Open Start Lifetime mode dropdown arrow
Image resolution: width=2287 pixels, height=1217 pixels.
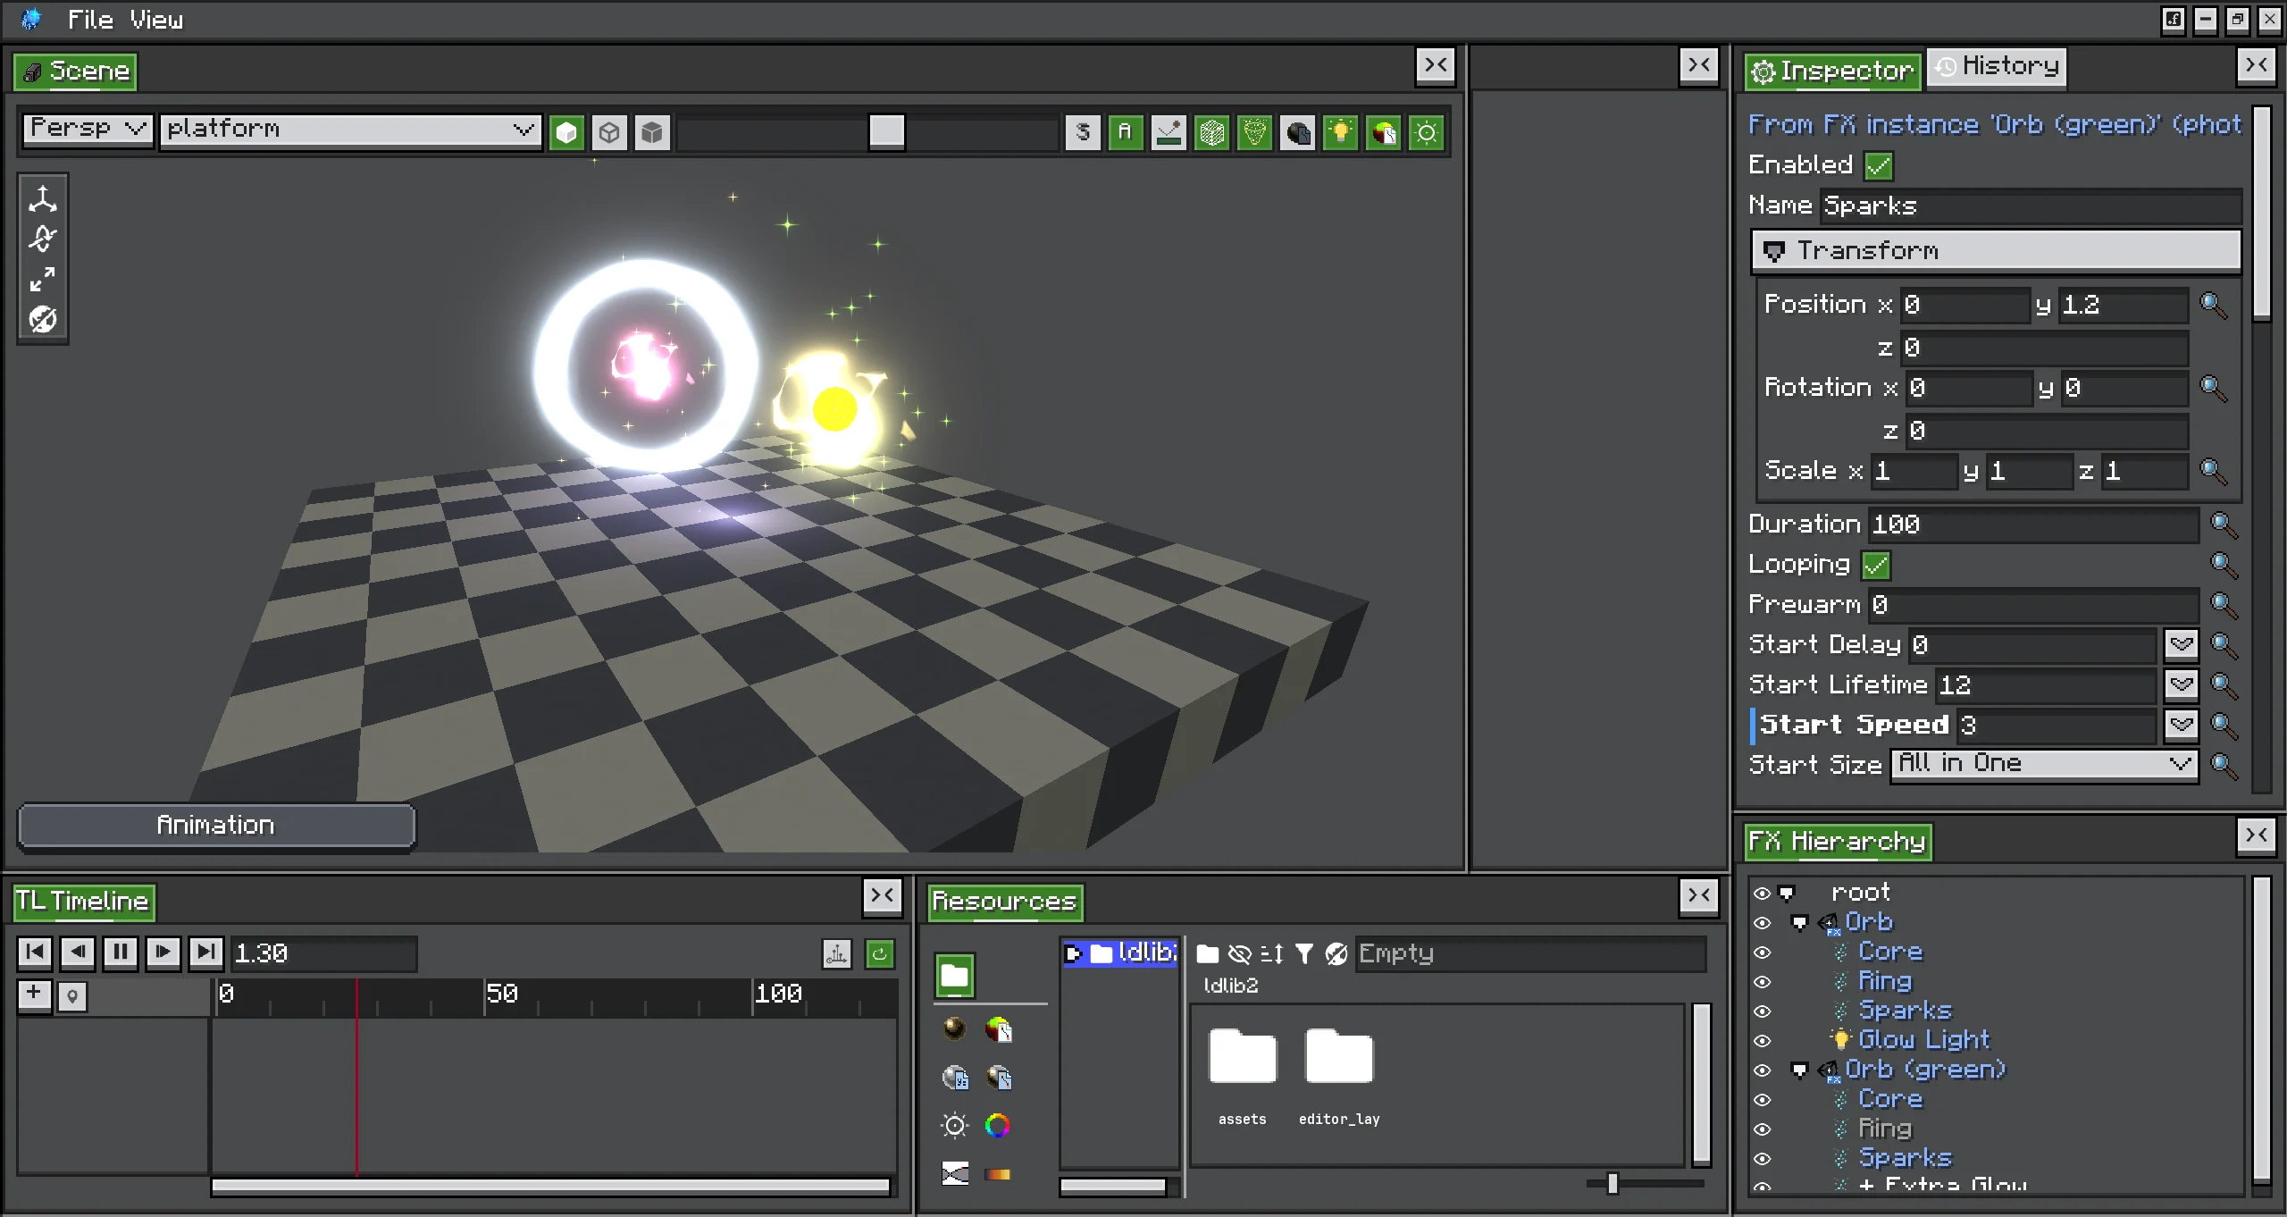tap(2181, 684)
